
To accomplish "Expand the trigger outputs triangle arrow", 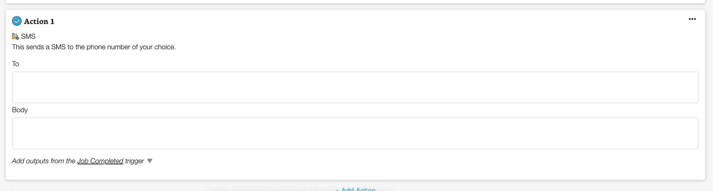I will [x=150, y=161].
